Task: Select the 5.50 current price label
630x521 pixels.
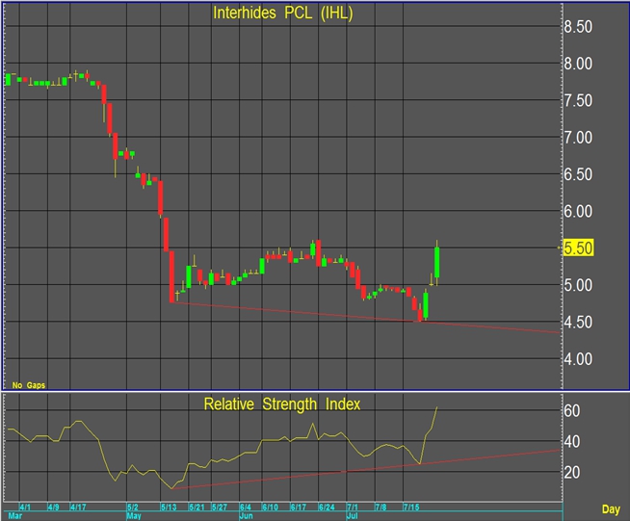Action: [578, 247]
